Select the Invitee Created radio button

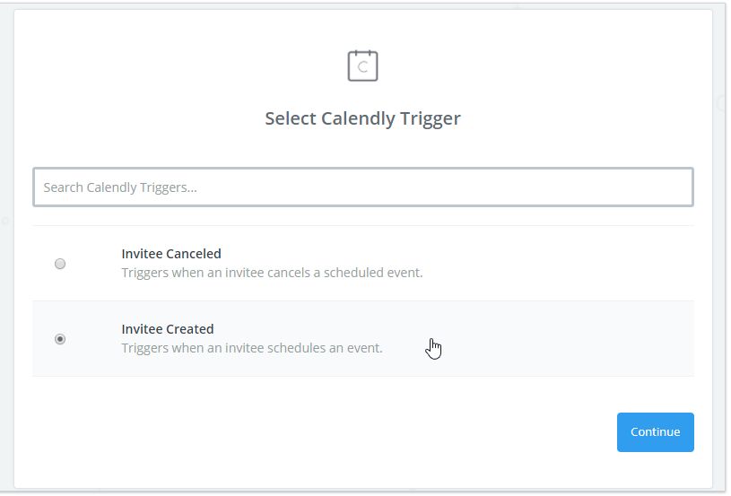60,339
